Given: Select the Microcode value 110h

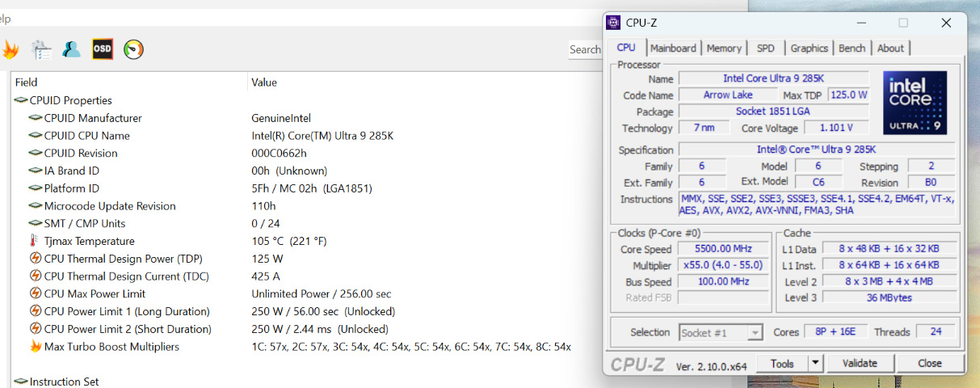Looking at the screenshot, I should click(x=263, y=206).
